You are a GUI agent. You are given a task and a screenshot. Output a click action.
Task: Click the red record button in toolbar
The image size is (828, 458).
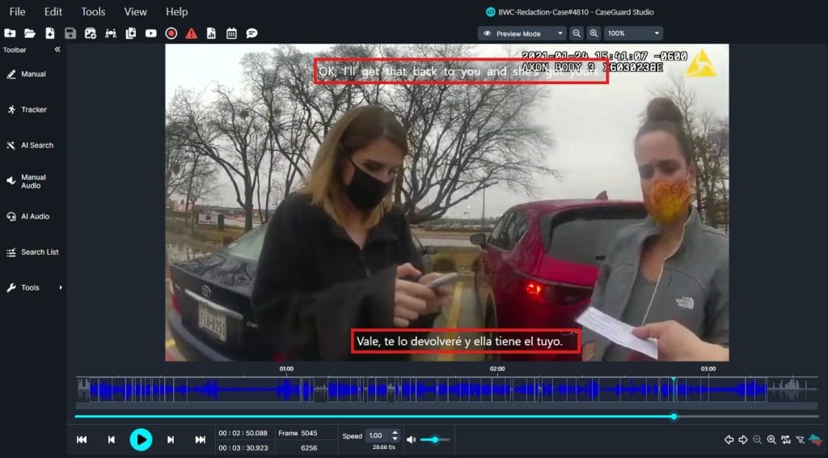171,33
